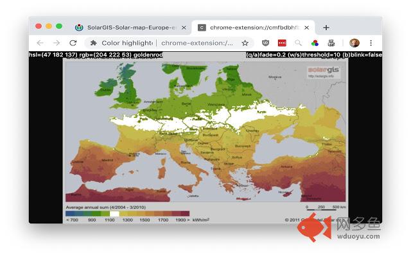Reload the current page
The height and width of the screenshot is (256, 411).
pos(73,43)
